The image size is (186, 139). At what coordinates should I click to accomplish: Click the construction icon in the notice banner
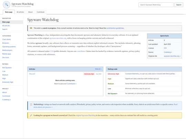click(31, 28)
